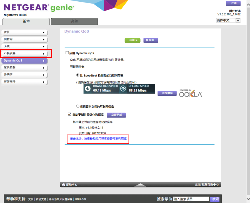Click the help center question mark icon
The image size is (250, 203).
63,185
